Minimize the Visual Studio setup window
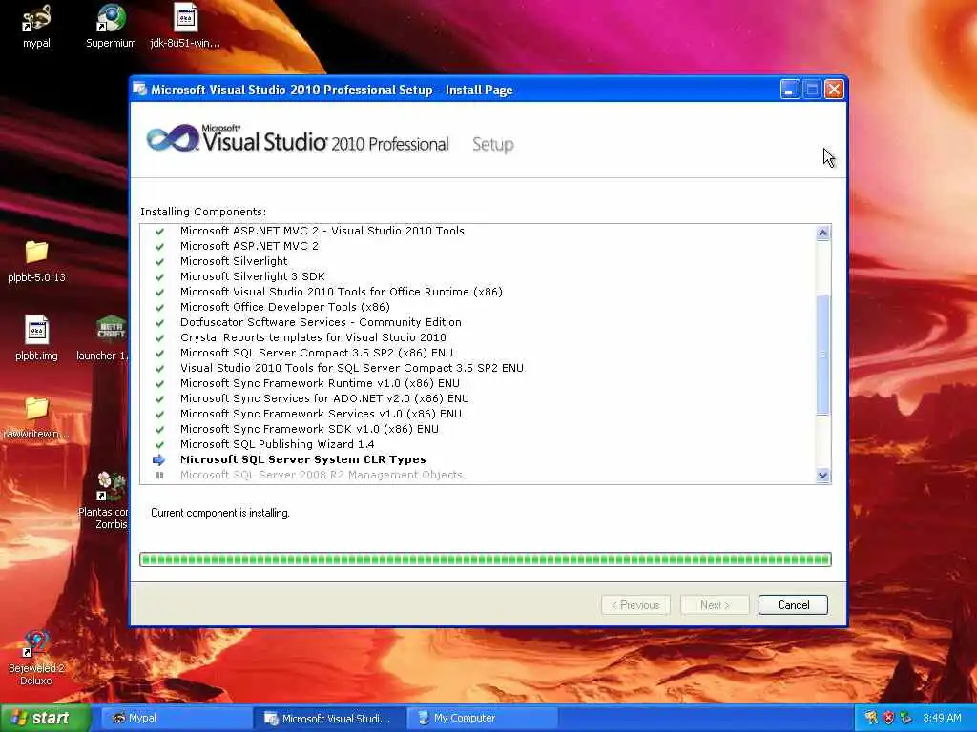 coord(789,90)
